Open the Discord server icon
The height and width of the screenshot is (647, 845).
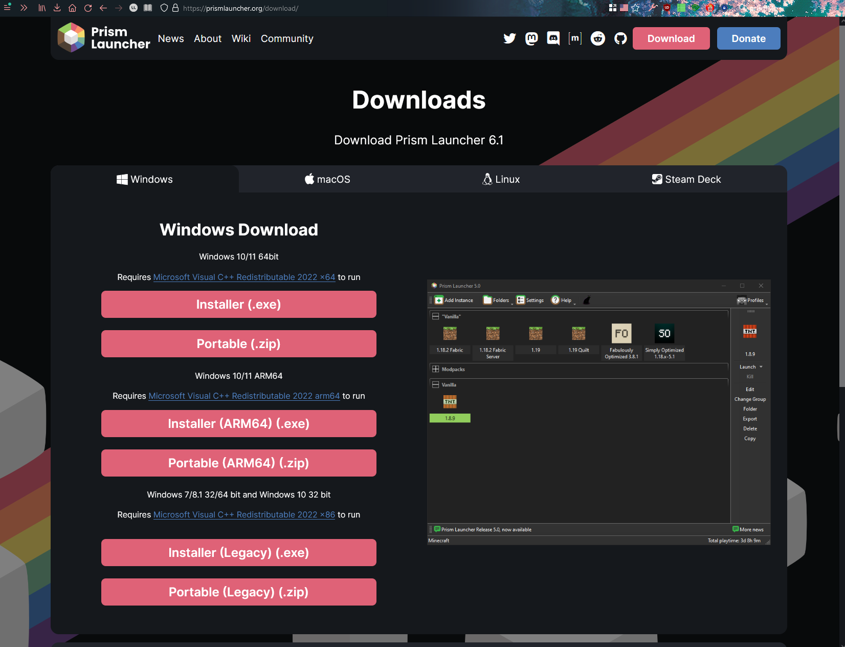tap(553, 38)
